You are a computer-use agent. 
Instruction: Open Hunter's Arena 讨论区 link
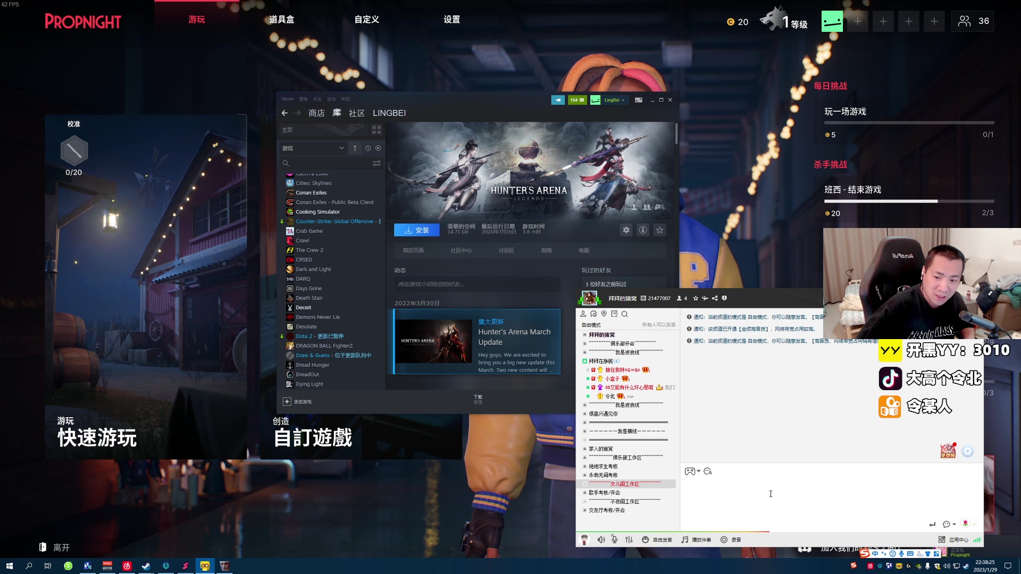click(506, 250)
